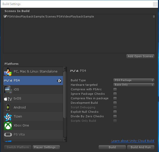The height and width of the screenshot is (152, 159).
Task: Click the Add Open Scenes button
Action: pyautogui.click(x=140, y=56)
